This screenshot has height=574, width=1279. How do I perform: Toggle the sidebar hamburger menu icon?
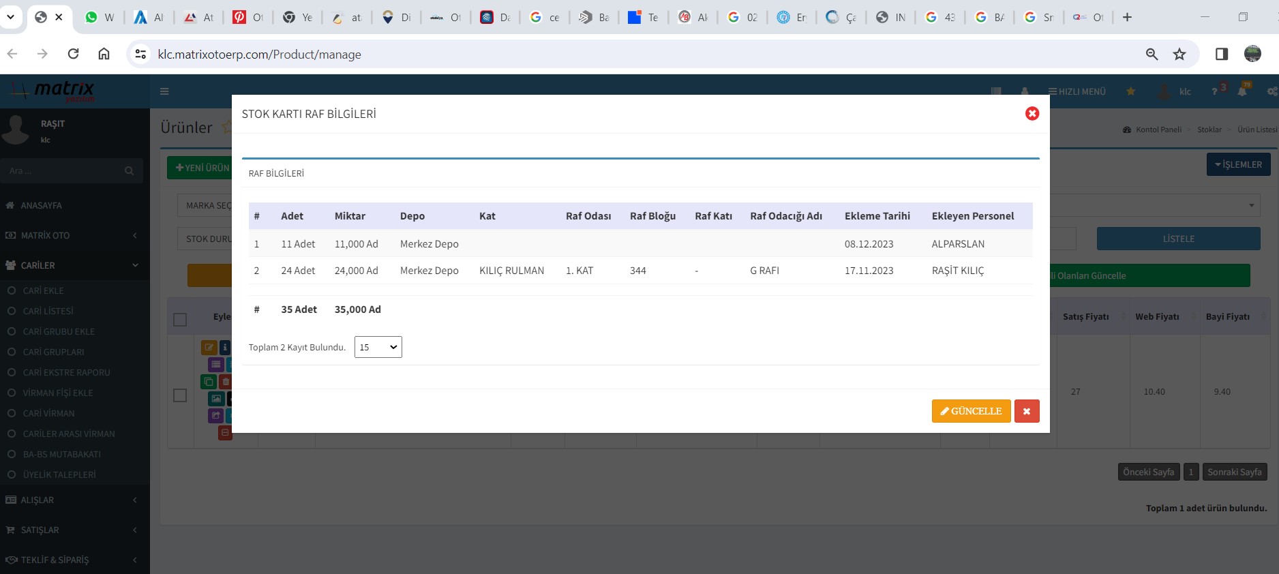click(164, 91)
